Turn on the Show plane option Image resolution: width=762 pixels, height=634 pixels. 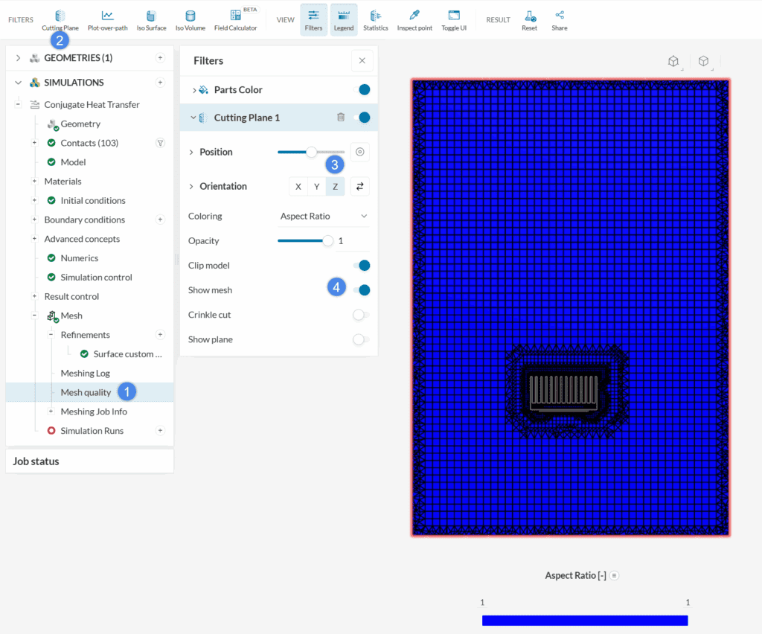tap(361, 339)
